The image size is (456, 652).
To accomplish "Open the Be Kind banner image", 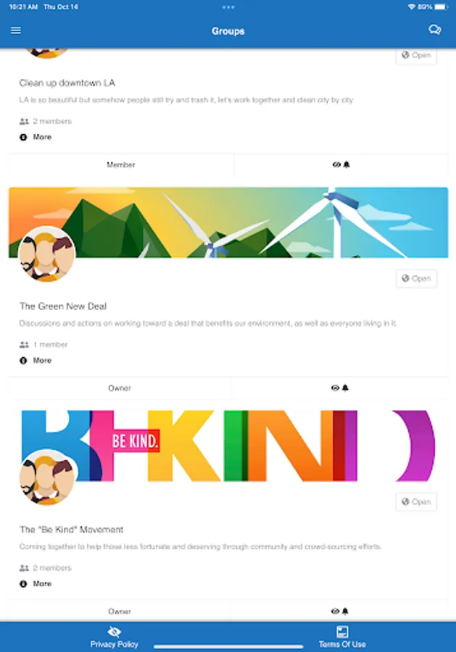I will coord(228,446).
